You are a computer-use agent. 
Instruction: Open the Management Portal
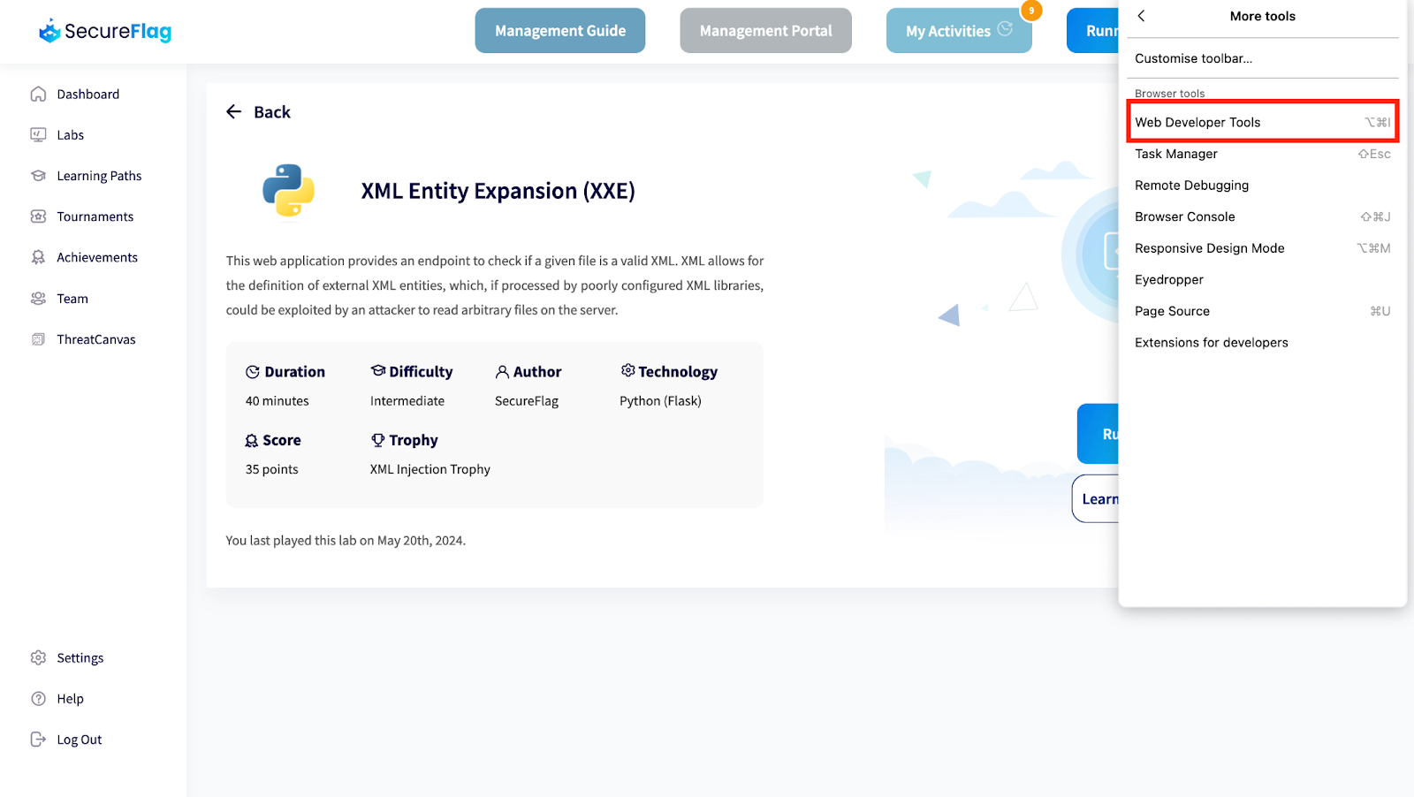tap(766, 31)
